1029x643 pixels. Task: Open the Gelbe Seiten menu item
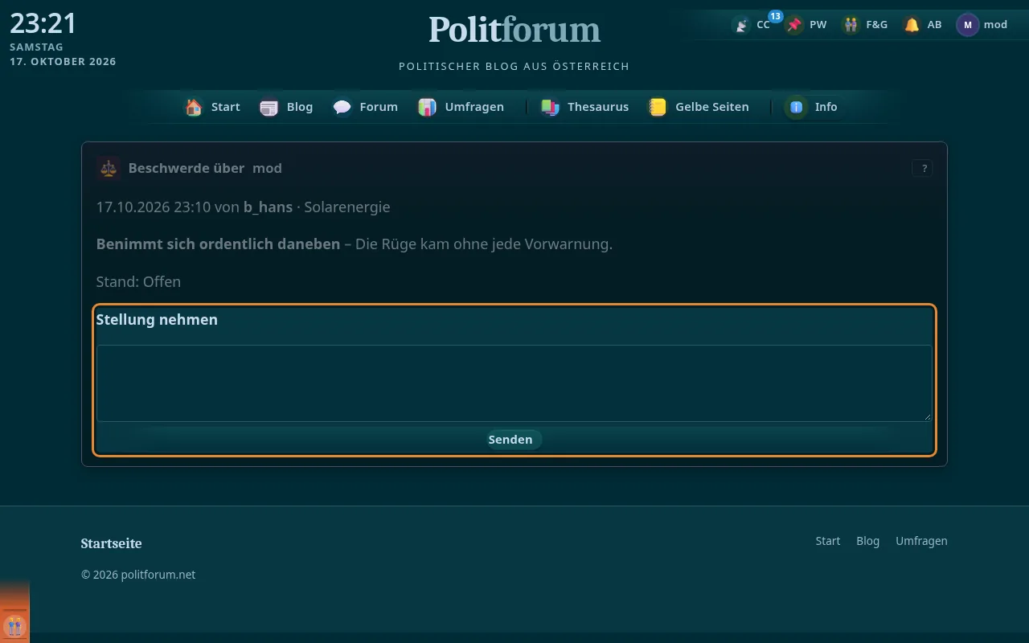699,107
